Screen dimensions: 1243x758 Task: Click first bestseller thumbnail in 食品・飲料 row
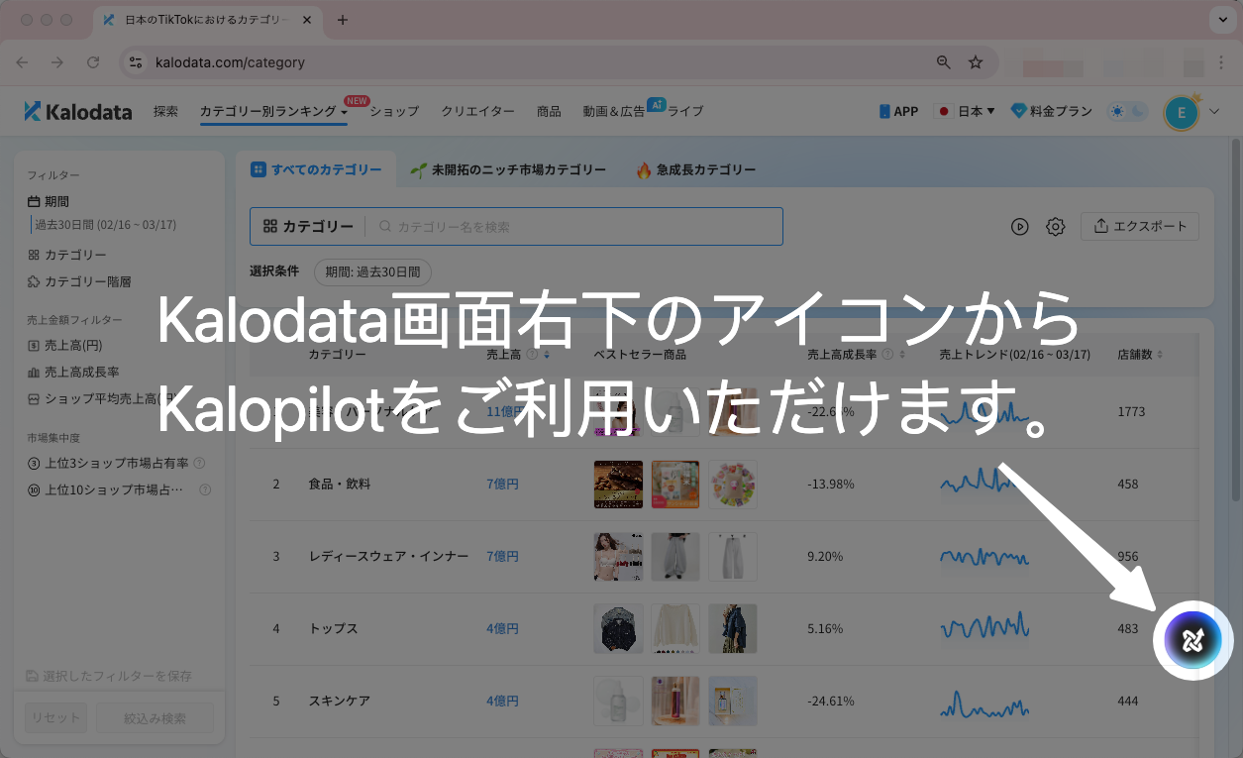pos(618,485)
